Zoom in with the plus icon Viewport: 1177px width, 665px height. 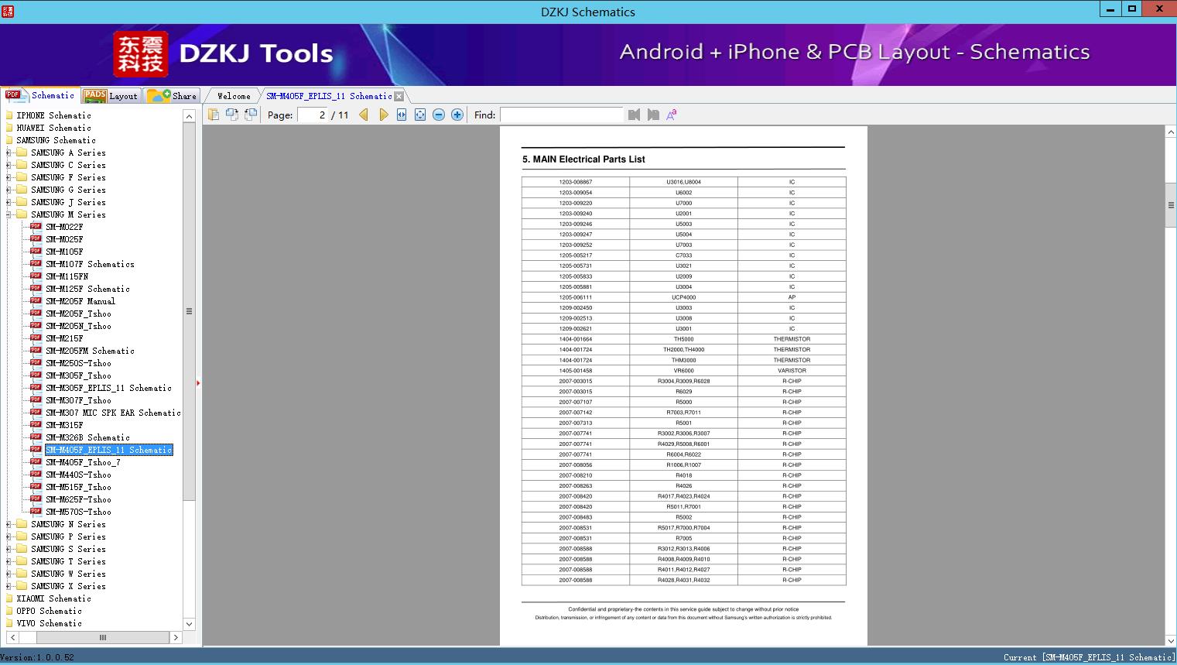click(x=457, y=115)
